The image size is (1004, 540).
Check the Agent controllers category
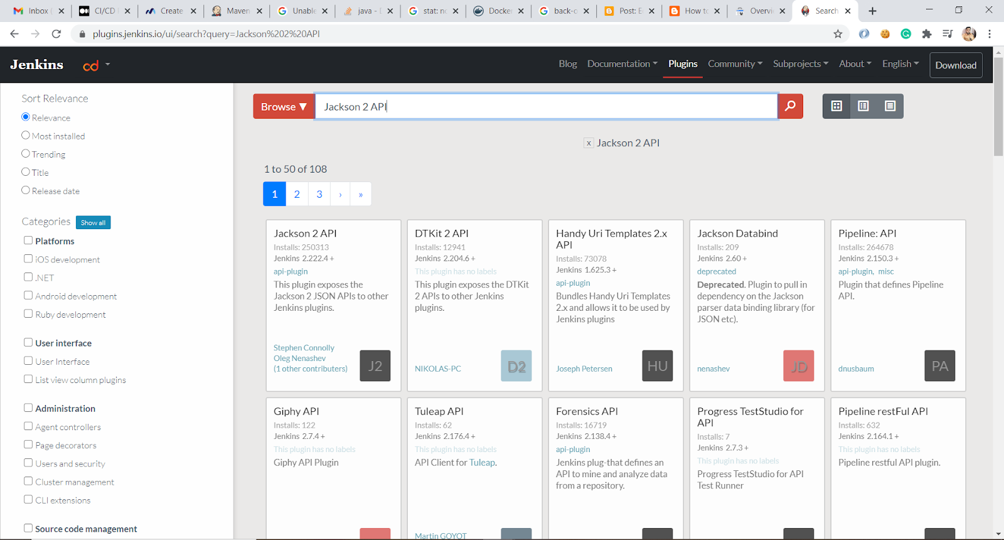point(28,426)
